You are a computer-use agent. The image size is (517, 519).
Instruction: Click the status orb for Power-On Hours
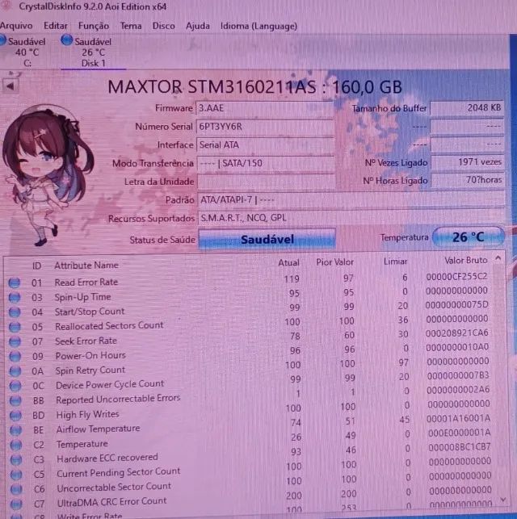(x=15, y=356)
